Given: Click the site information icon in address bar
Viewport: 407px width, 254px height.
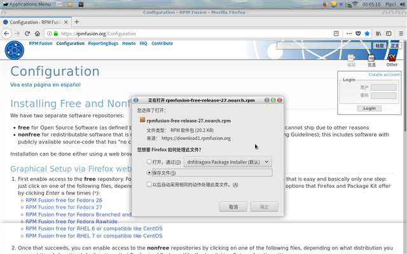Looking at the screenshot, I should click(50, 34).
